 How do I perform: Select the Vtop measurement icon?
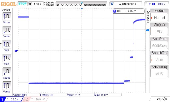point(7,58)
